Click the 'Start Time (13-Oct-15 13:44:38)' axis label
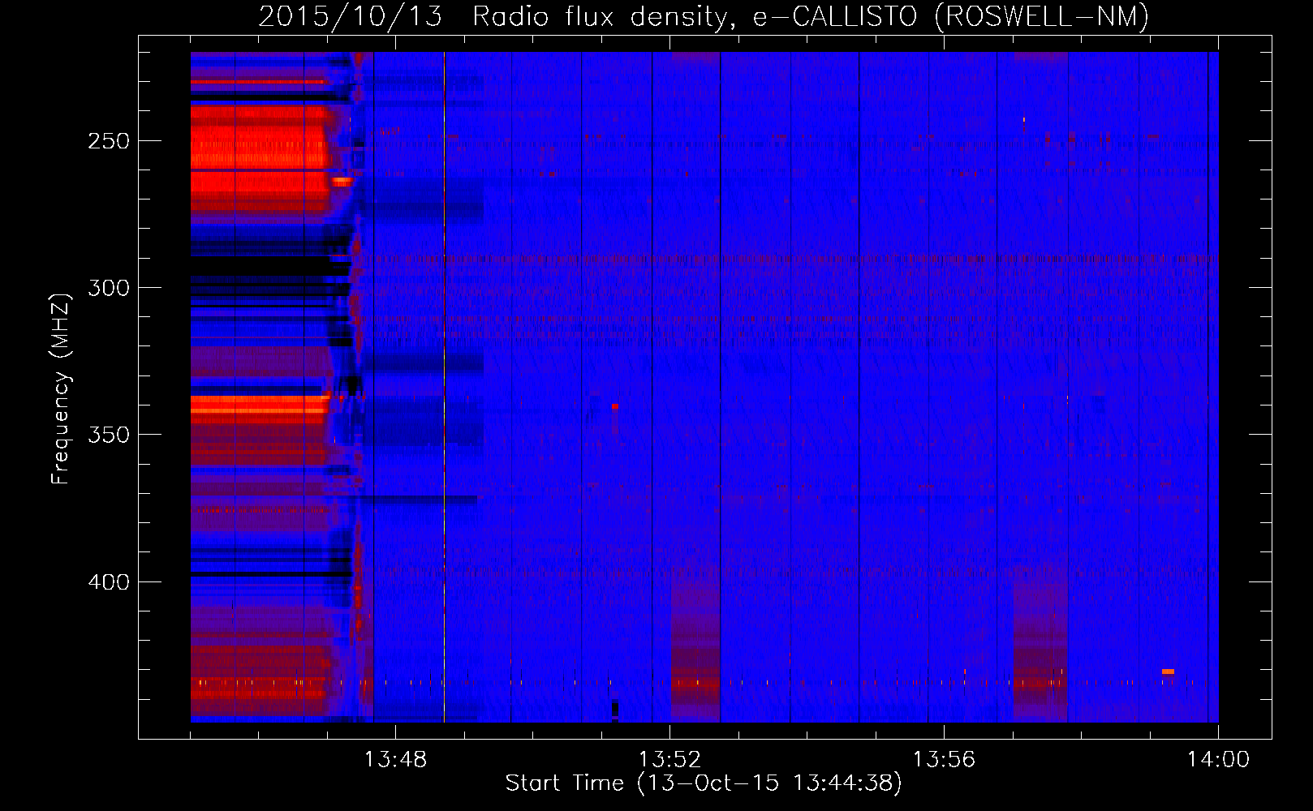This screenshot has width=1313, height=811. [703, 783]
